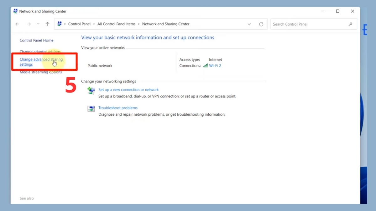Go to Control Panel Home
This screenshot has width=376, height=211.
click(36, 40)
